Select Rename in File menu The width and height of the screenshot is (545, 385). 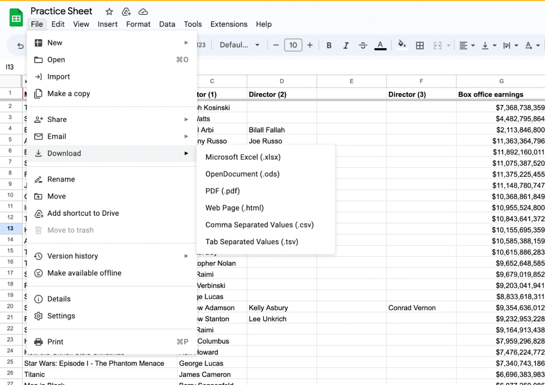(x=112, y=179)
